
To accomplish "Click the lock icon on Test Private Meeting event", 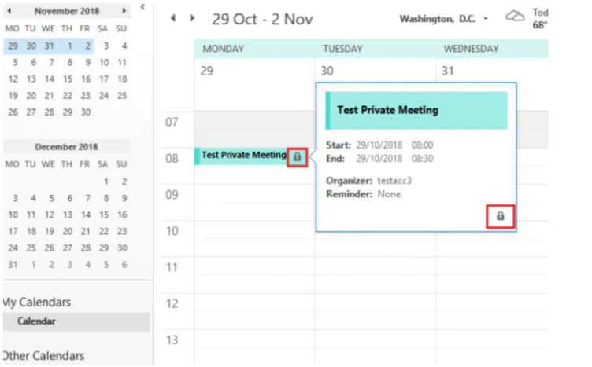I will (x=297, y=156).
